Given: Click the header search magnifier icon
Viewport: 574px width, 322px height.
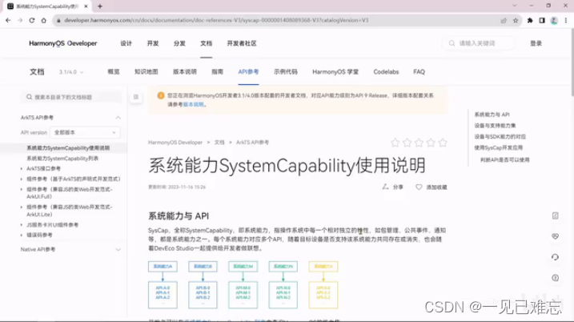Looking at the screenshot, I should 452,43.
